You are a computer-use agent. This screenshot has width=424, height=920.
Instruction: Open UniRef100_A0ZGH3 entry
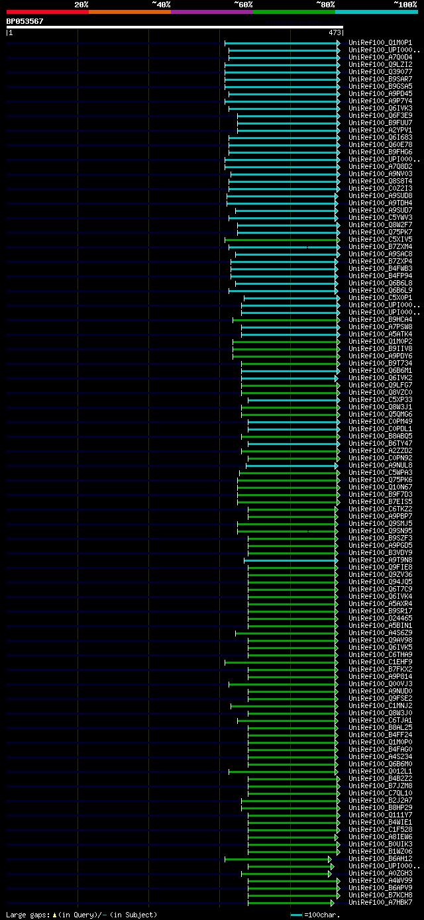pos(380,874)
